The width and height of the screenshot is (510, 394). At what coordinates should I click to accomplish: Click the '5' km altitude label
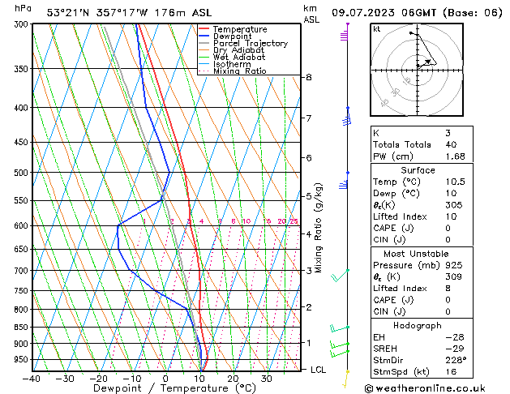pyautogui.click(x=308, y=196)
